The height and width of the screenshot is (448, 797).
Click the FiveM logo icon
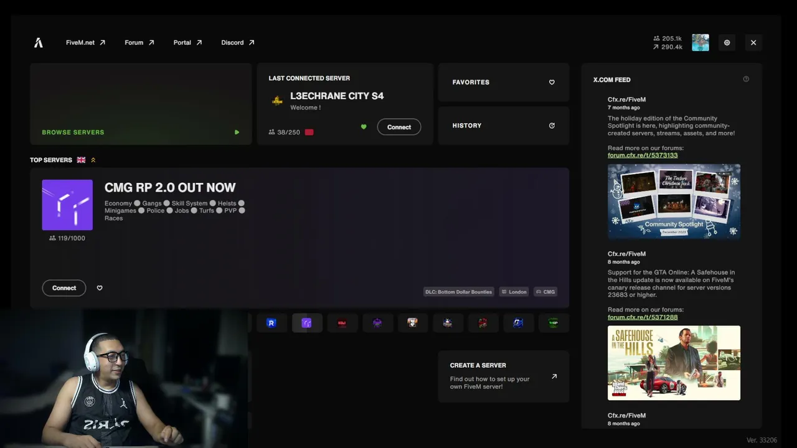39,42
